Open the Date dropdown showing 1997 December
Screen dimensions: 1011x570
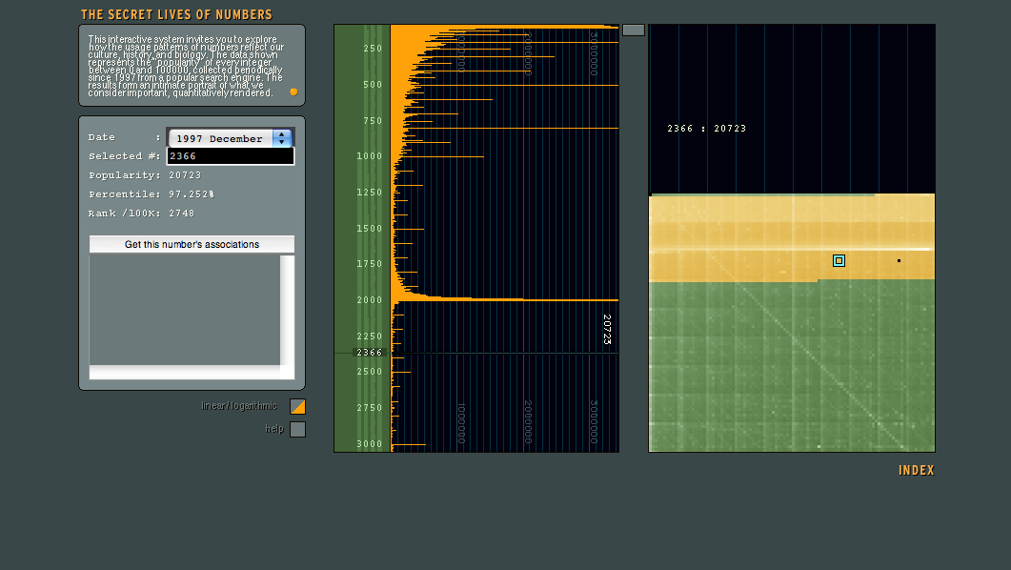click(x=231, y=138)
